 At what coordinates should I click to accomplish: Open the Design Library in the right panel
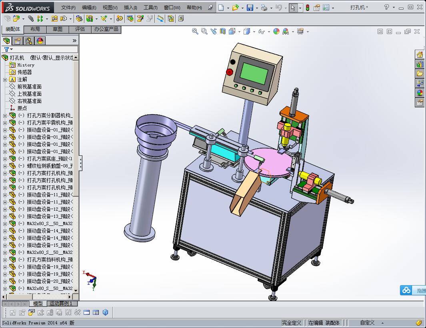point(419,64)
